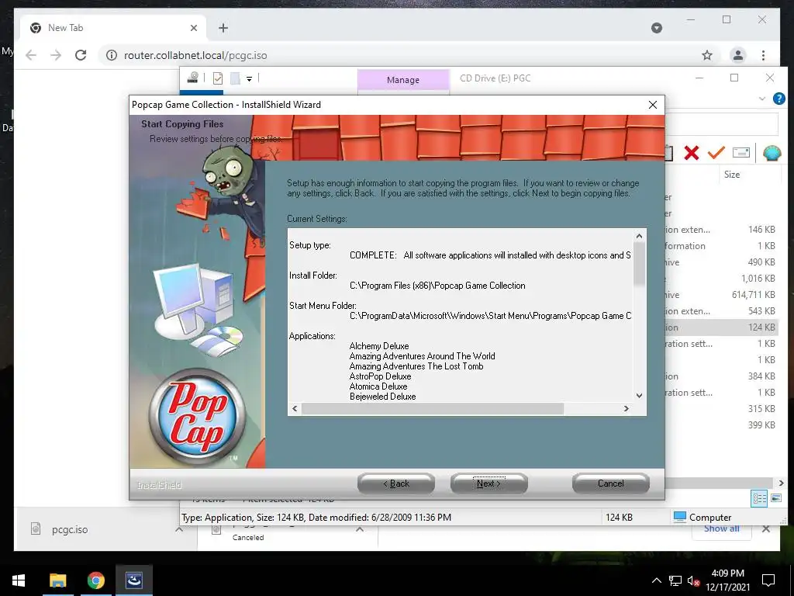
Task: Open the Windows Start menu
Action: pos(19,580)
